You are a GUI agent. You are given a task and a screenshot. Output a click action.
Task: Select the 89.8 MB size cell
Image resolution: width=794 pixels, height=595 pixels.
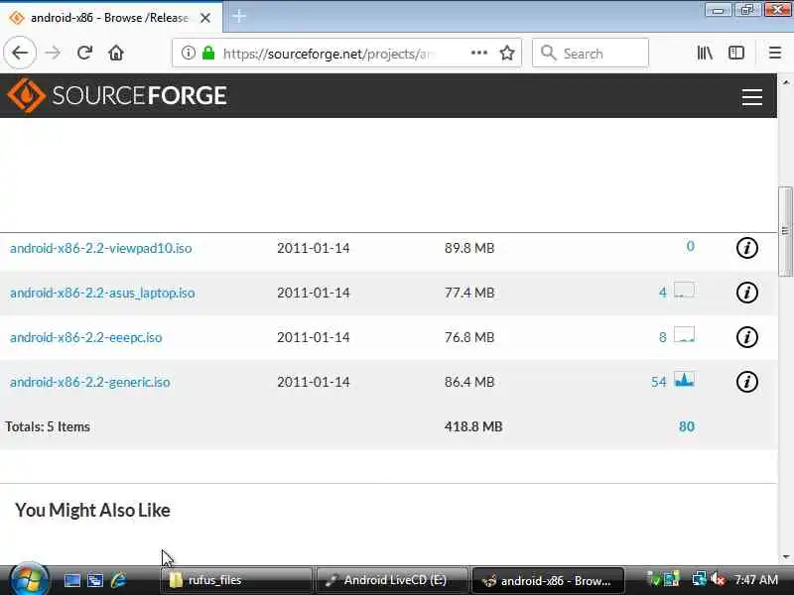(469, 248)
